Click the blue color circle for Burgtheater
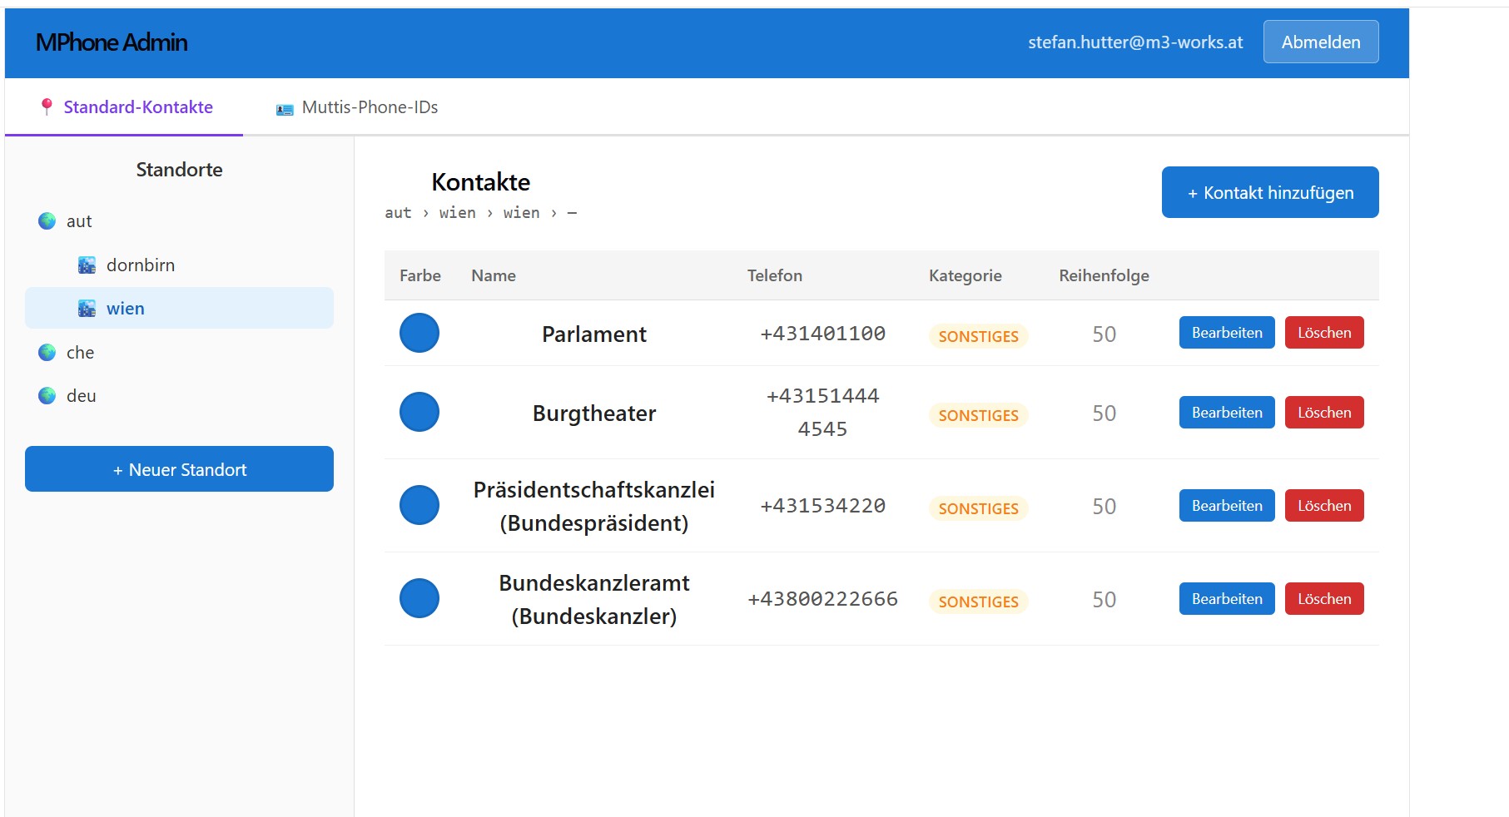This screenshot has width=1509, height=817. 419,412
